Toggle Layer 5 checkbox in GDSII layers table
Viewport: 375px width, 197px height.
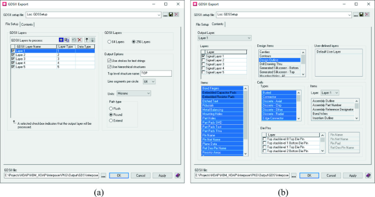click(13, 67)
